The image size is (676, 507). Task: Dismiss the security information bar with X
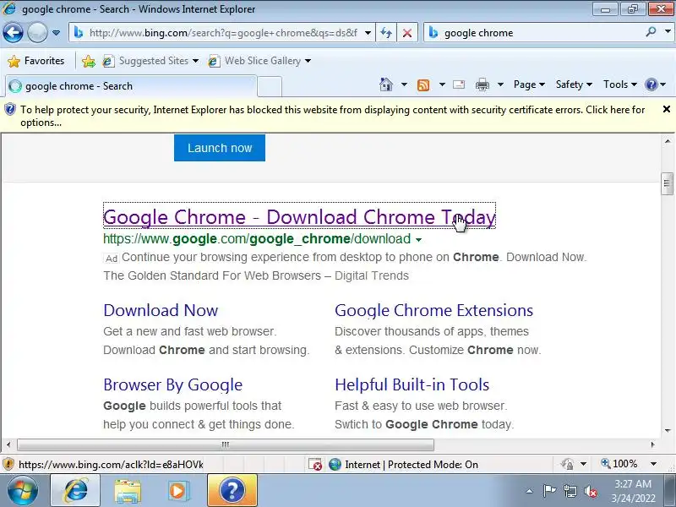pos(666,110)
